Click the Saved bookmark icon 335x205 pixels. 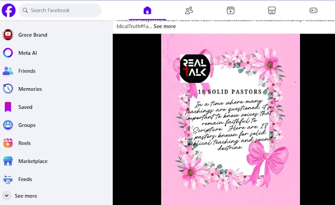8,107
